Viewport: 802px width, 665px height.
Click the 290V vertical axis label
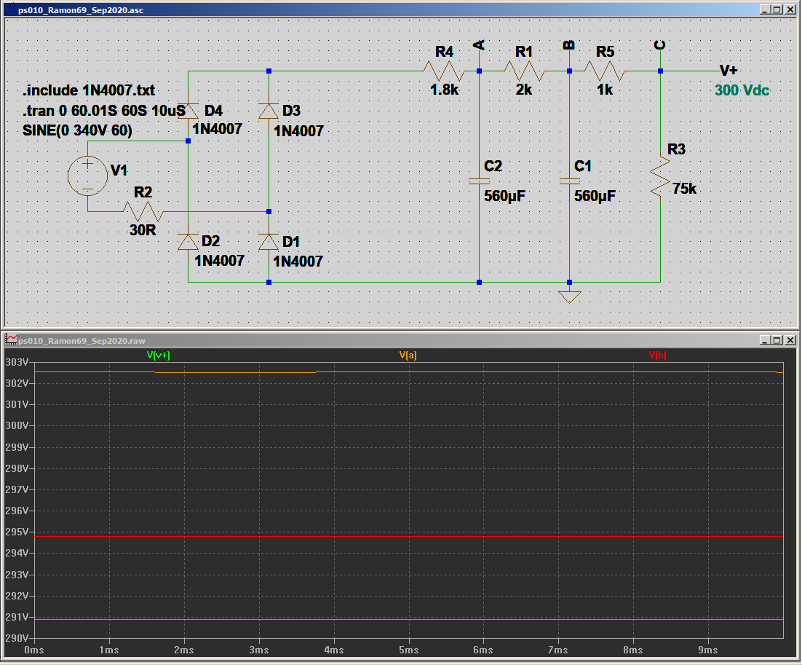pos(17,638)
